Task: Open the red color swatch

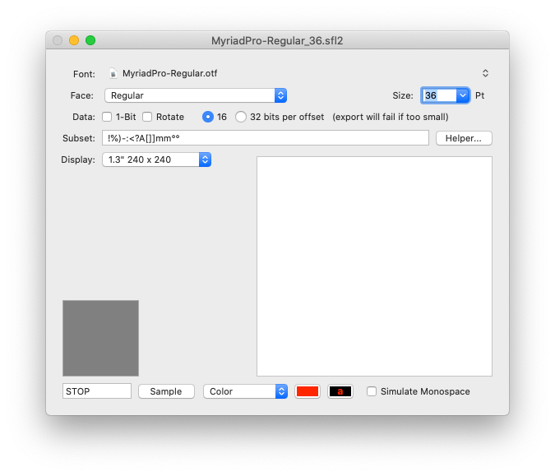Action: [x=308, y=391]
